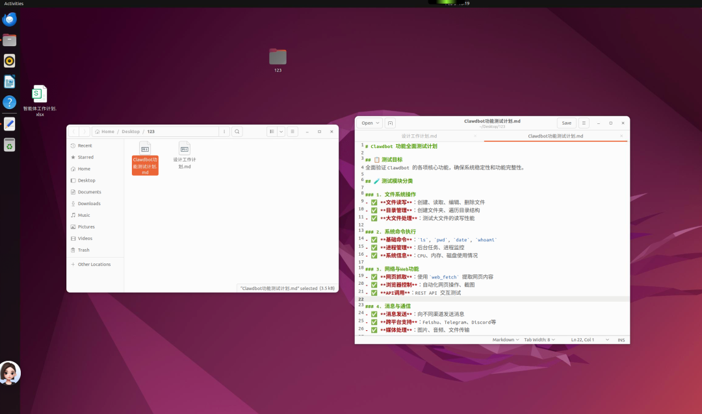Create a new document in Text Editor
The image size is (702, 414).
click(x=390, y=123)
